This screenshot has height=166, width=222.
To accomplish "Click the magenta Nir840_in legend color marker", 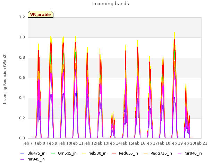I will point(180,154).
